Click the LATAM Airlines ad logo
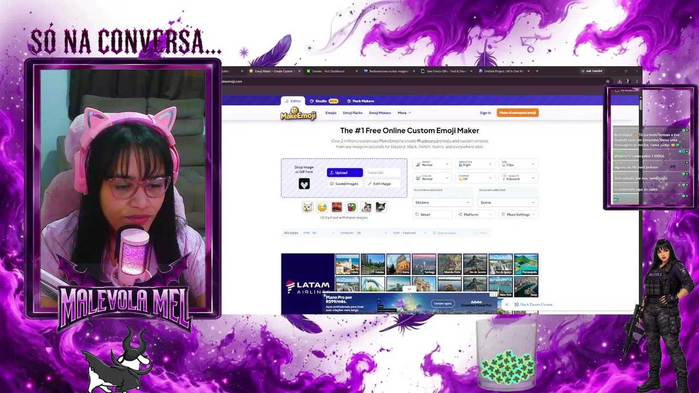This screenshot has width=699, height=393. [x=308, y=287]
